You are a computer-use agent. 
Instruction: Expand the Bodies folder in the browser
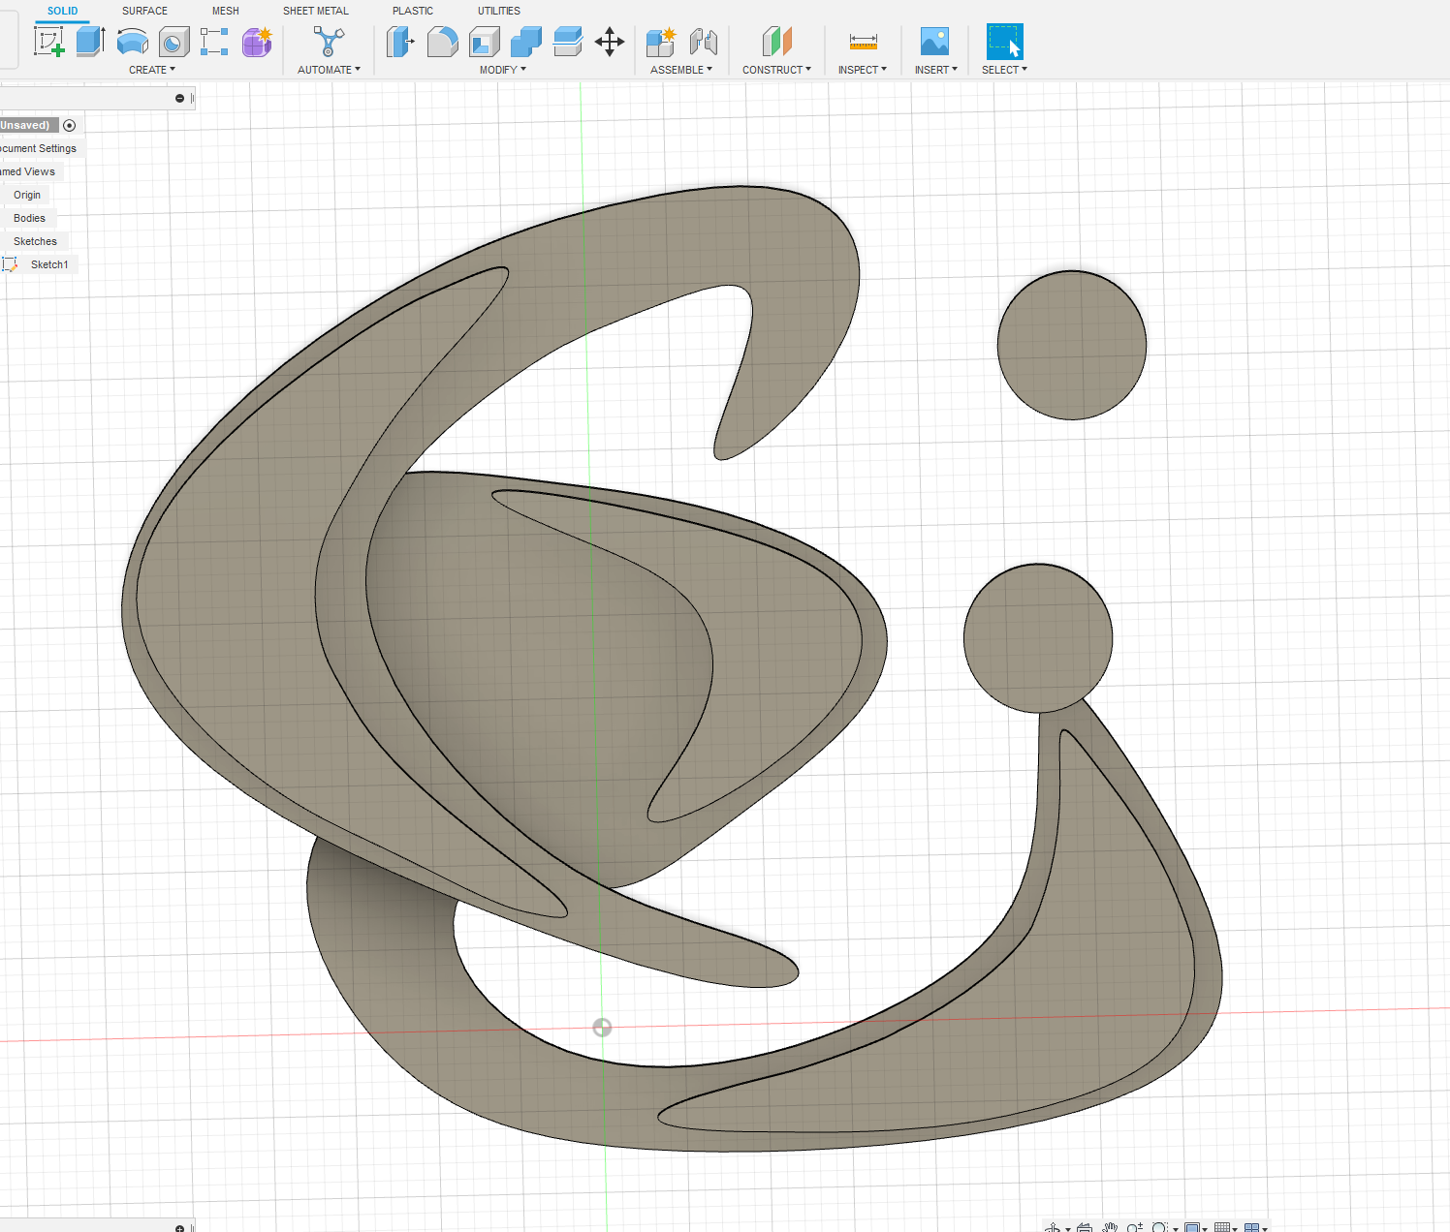pos(5,218)
